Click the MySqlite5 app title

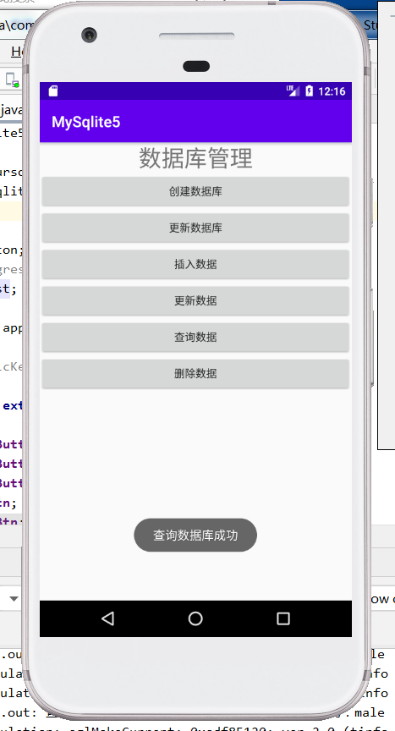pos(85,122)
